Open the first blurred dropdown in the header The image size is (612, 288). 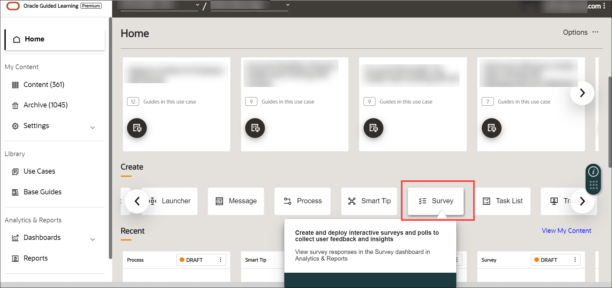(160, 5)
